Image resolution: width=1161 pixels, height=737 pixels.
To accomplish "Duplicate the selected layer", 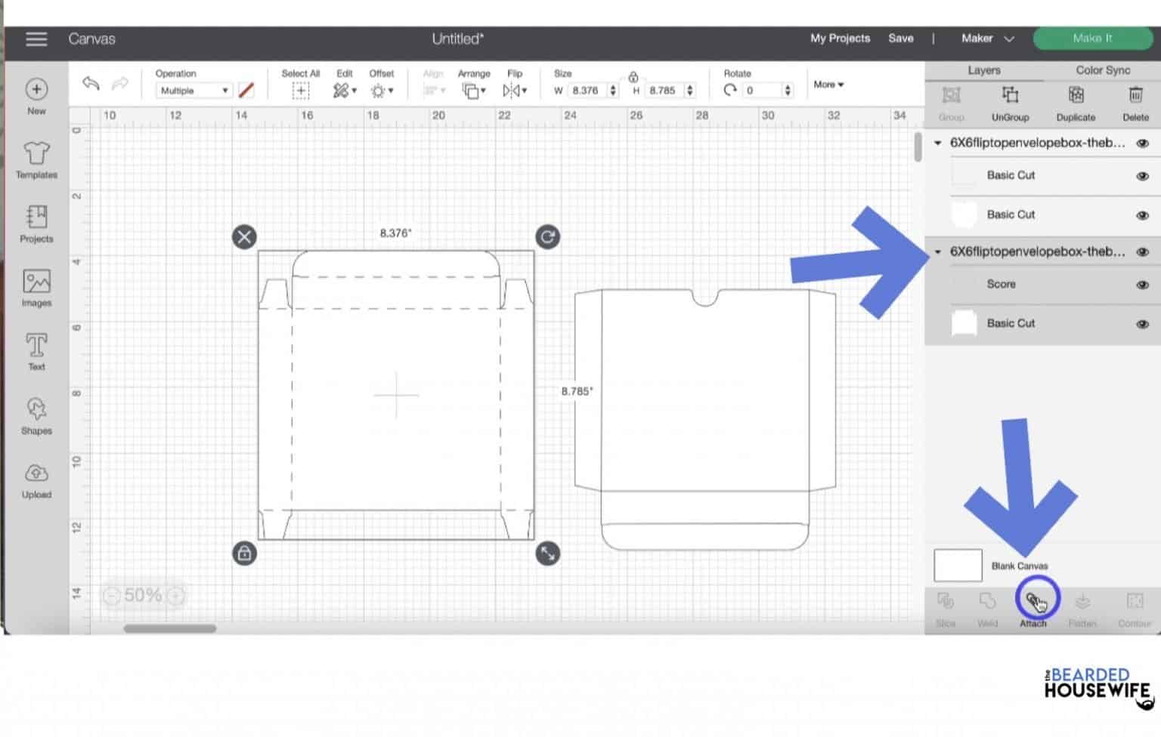I will tap(1076, 103).
